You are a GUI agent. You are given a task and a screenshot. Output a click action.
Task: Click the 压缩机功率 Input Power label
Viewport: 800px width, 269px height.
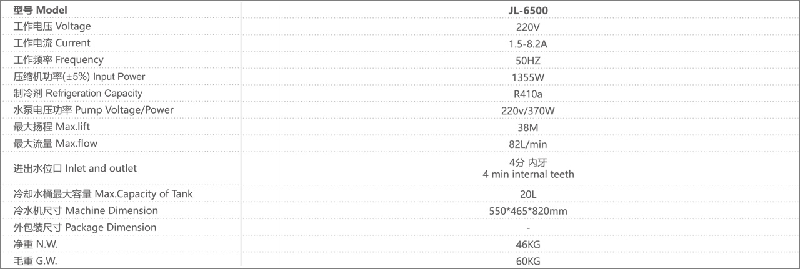[79, 77]
